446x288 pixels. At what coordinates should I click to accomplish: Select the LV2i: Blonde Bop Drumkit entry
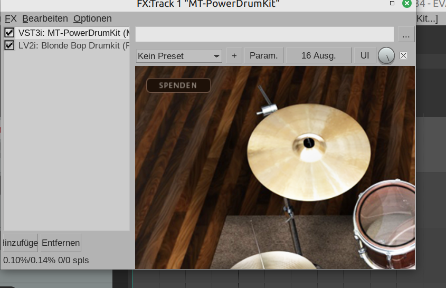[x=74, y=45]
